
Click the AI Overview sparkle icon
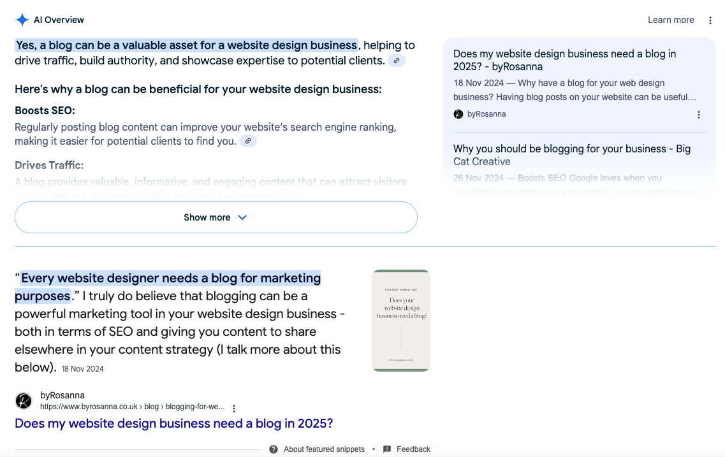[x=22, y=20]
